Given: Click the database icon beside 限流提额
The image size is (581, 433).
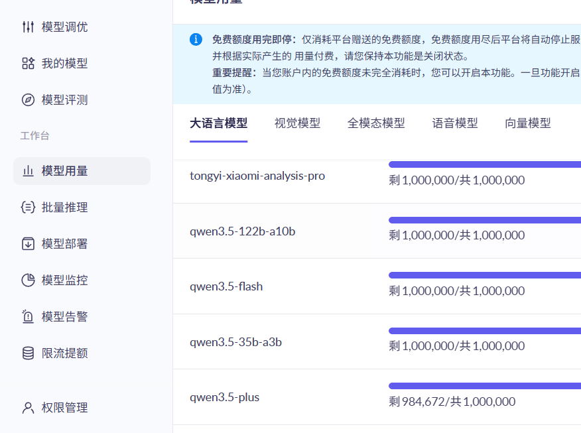Looking at the screenshot, I should [28, 353].
